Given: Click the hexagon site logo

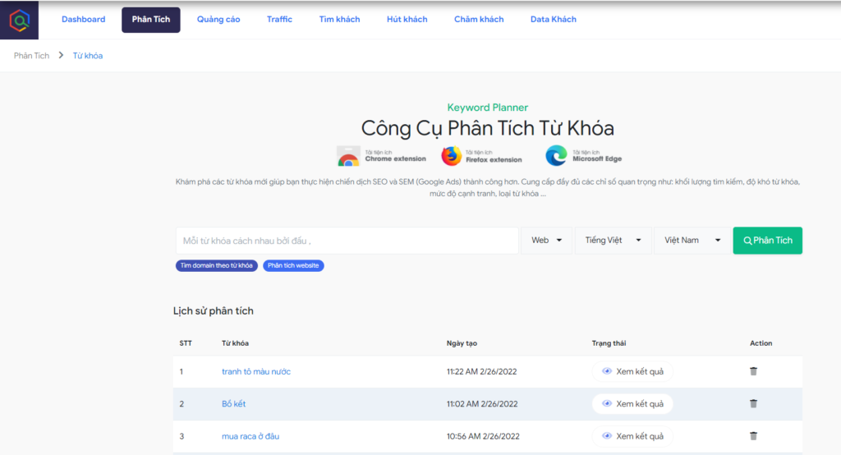Looking at the screenshot, I should (x=20, y=20).
